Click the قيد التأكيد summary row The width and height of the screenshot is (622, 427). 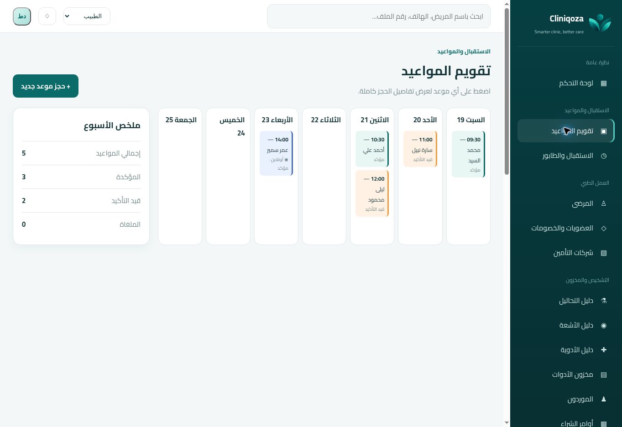pyautogui.click(x=81, y=201)
